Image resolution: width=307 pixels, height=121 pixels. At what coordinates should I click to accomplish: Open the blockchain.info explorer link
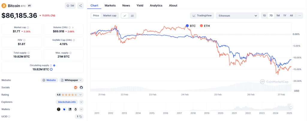pos(67,102)
